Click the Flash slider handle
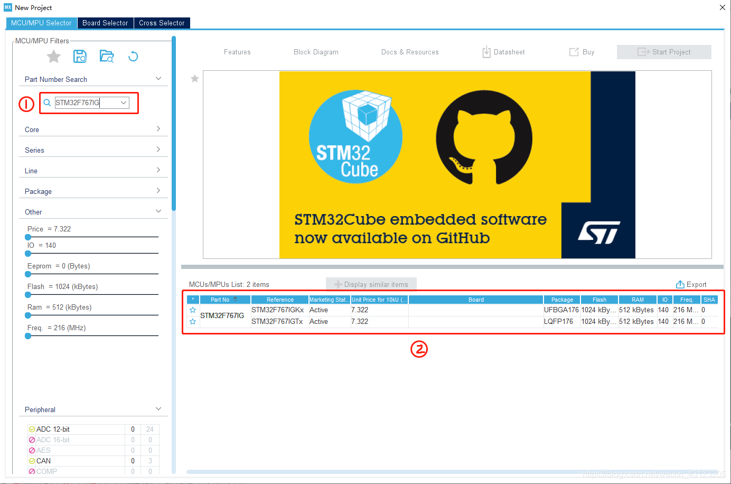The height and width of the screenshot is (484, 731). [x=28, y=295]
